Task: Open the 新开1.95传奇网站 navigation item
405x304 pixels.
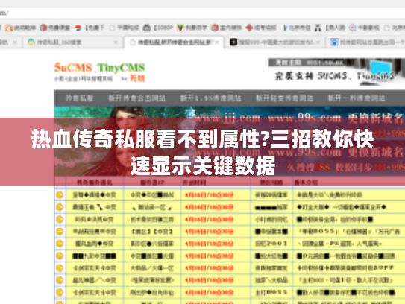Action: coord(210,98)
